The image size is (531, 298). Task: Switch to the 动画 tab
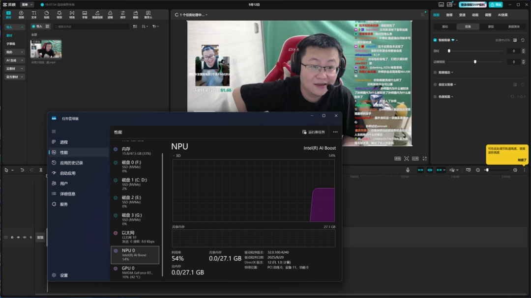pyautogui.click(x=475, y=15)
